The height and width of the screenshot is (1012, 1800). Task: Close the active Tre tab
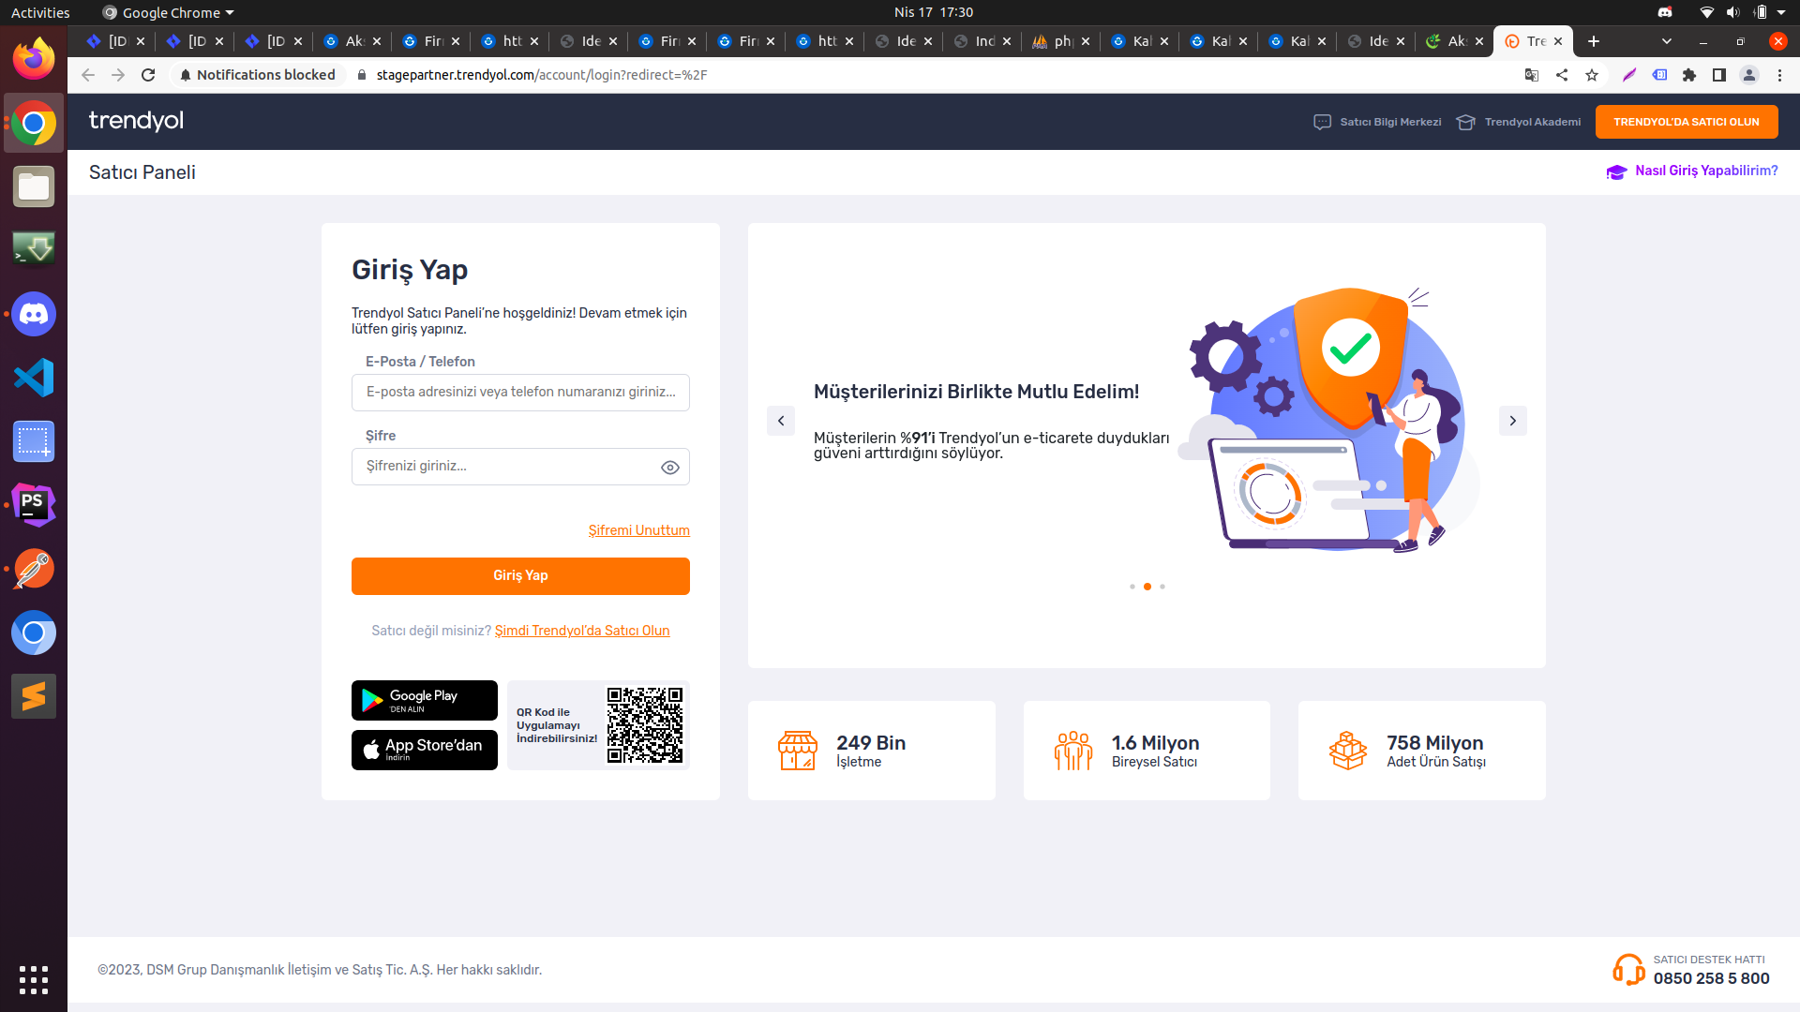(1558, 41)
